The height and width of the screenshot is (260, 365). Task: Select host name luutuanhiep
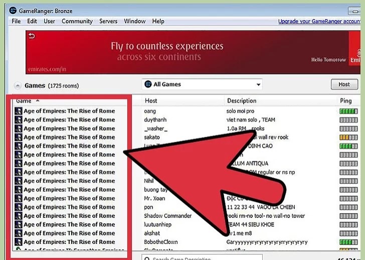coord(157,224)
